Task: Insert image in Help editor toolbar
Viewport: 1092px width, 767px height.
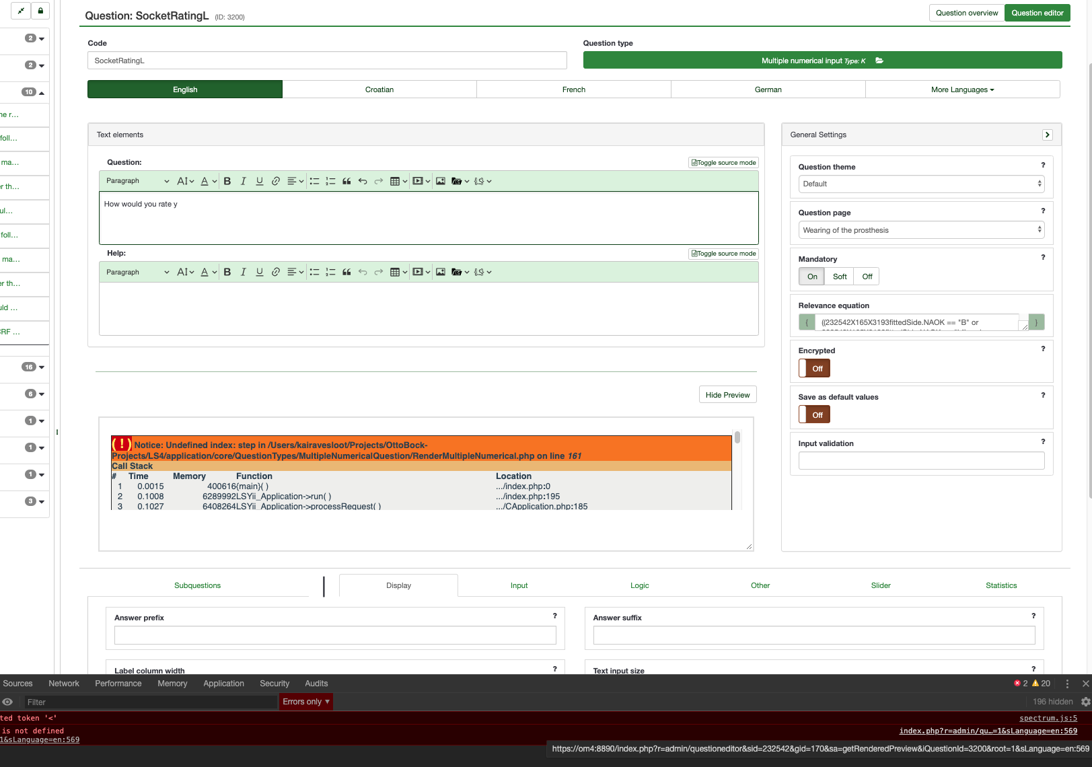Action: (x=441, y=272)
